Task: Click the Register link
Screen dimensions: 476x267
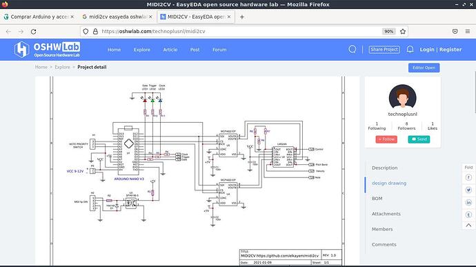Action: [450, 49]
